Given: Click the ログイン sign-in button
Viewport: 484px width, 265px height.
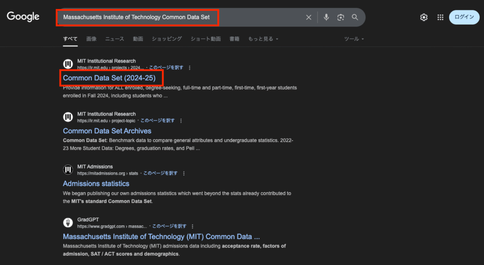Looking at the screenshot, I should coord(464,17).
